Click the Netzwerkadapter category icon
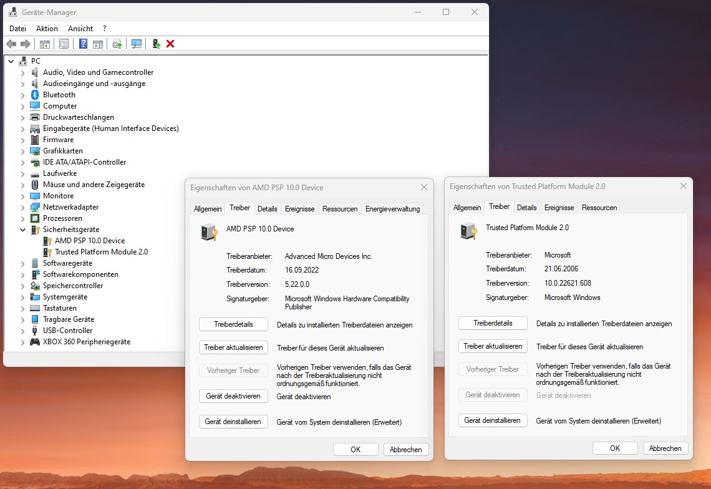This screenshot has height=489, width=711. pyautogui.click(x=35, y=207)
